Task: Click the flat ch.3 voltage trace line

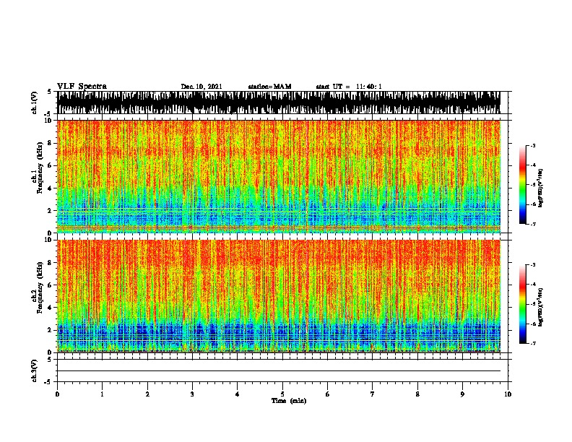Action: coord(279,371)
